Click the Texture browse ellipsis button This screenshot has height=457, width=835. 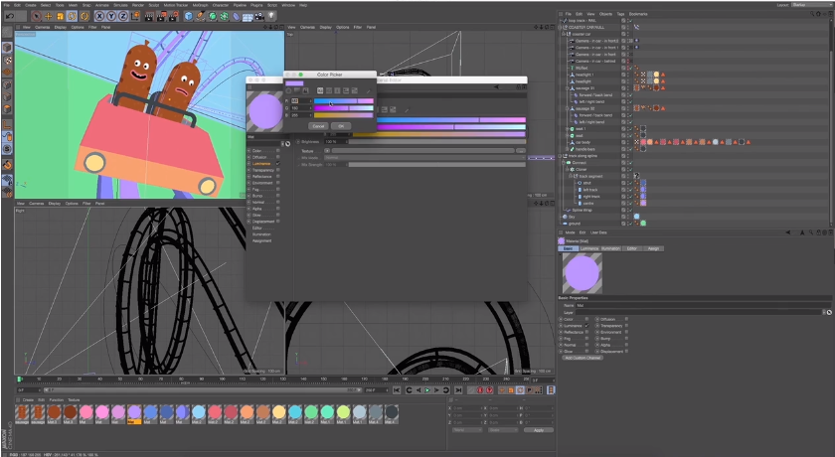pos(520,151)
